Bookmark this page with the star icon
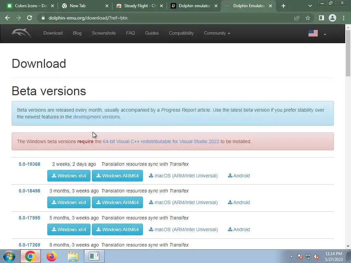The image size is (351, 263). click(308, 18)
